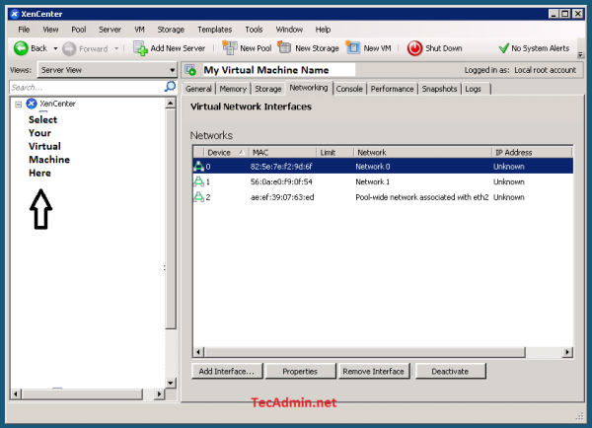Switch to the Snapshots tab

[439, 89]
